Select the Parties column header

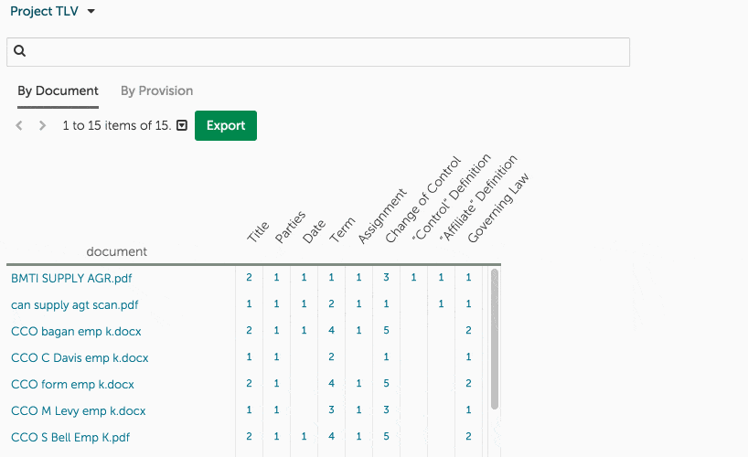[290, 227]
